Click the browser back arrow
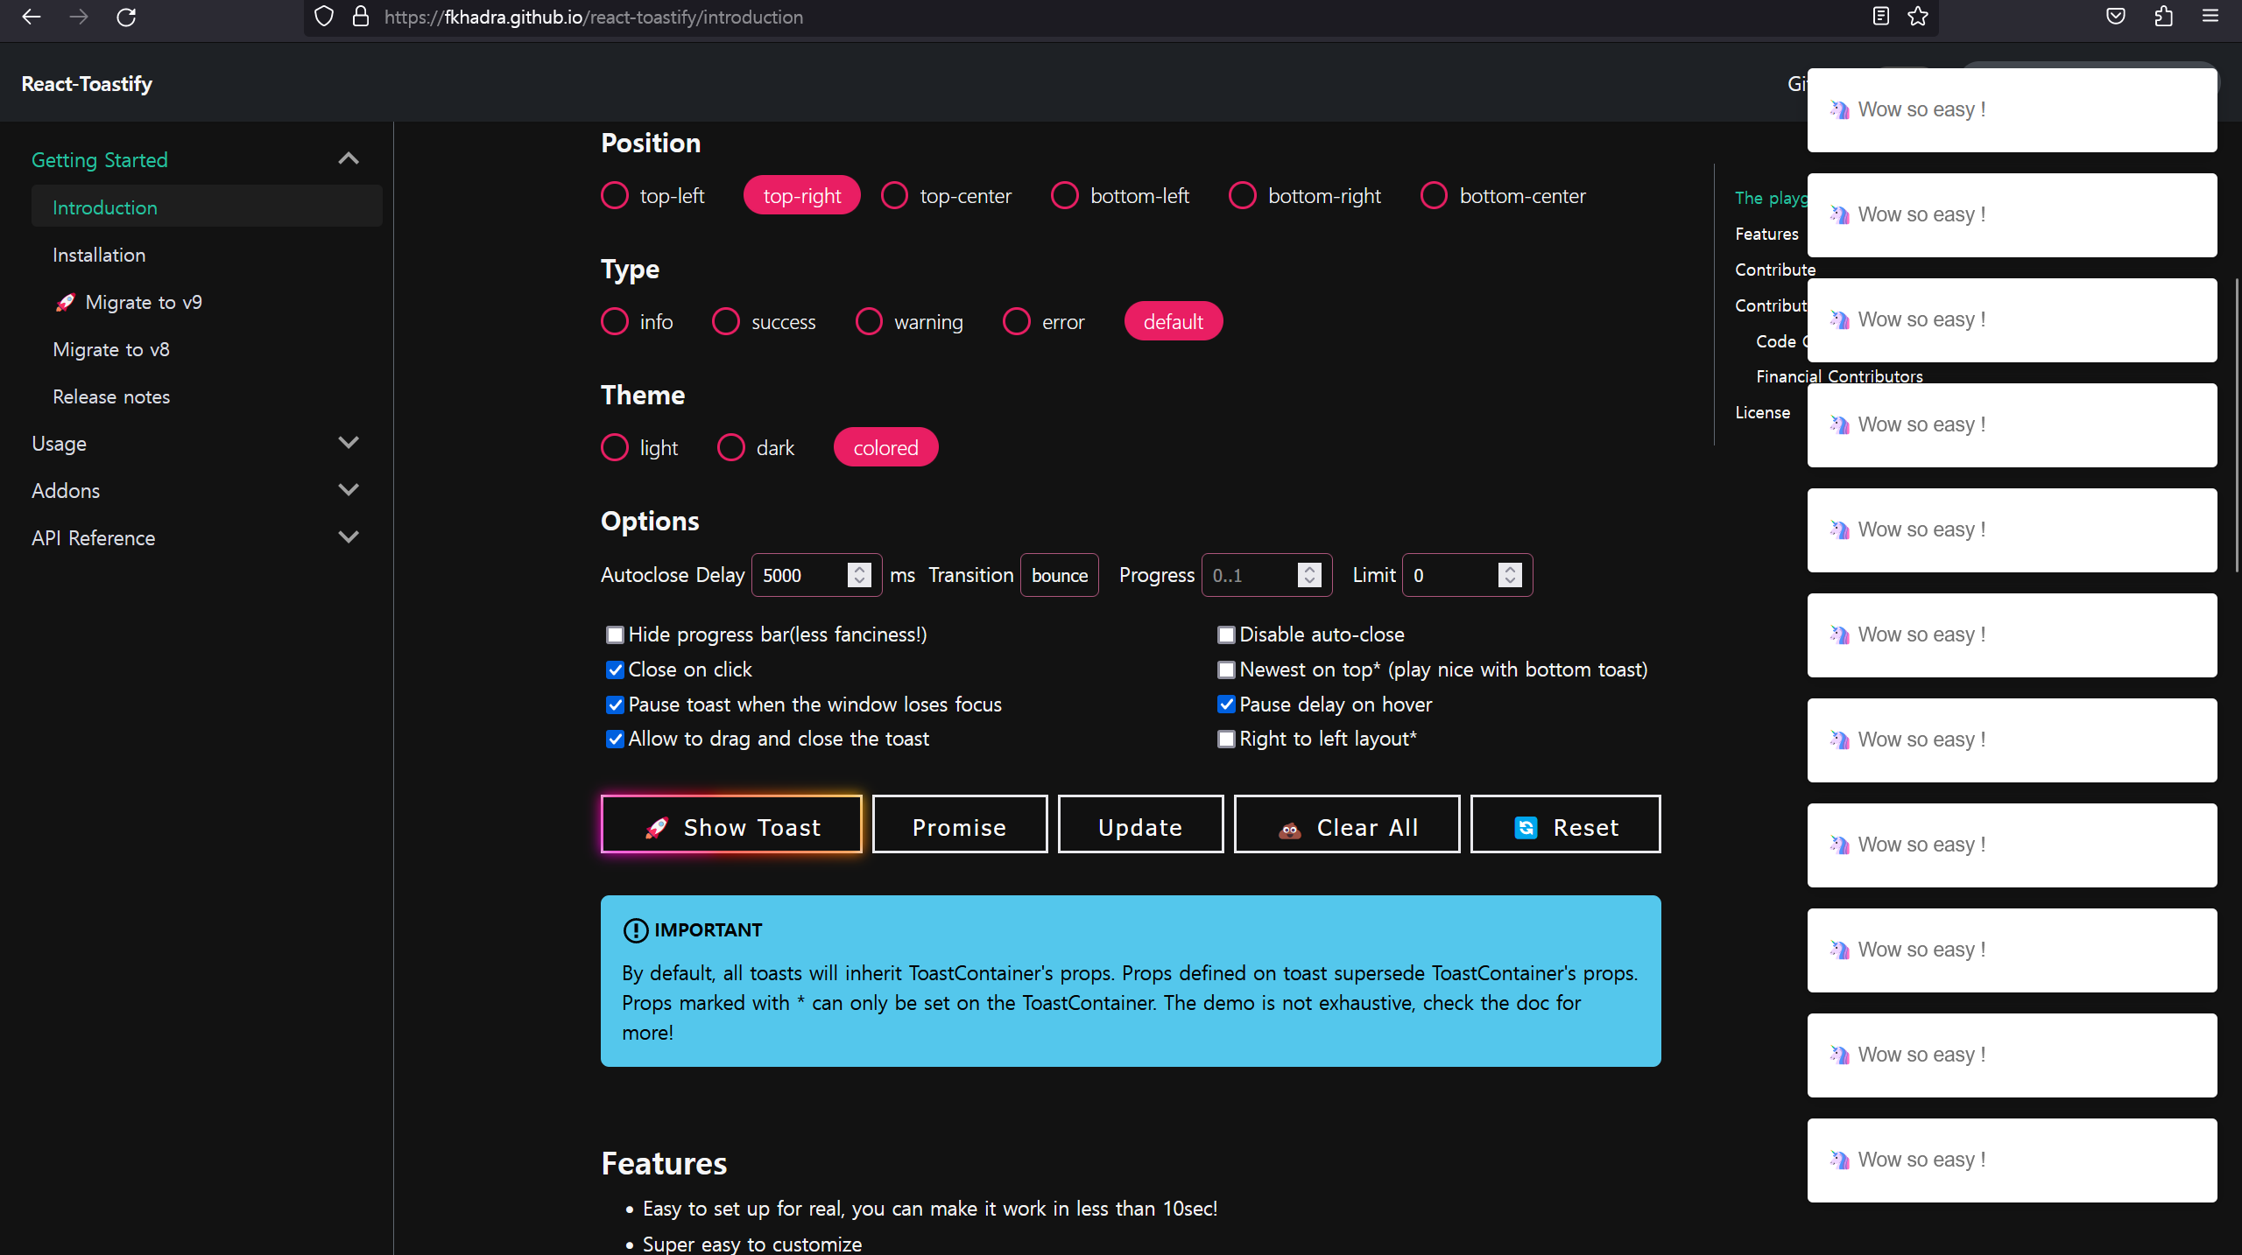 (x=32, y=17)
